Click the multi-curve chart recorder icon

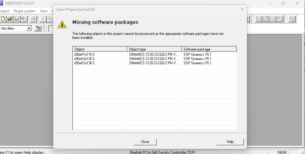266,19
